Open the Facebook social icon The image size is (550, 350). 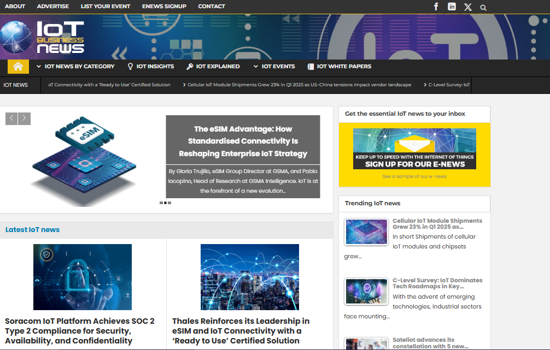[436, 7]
